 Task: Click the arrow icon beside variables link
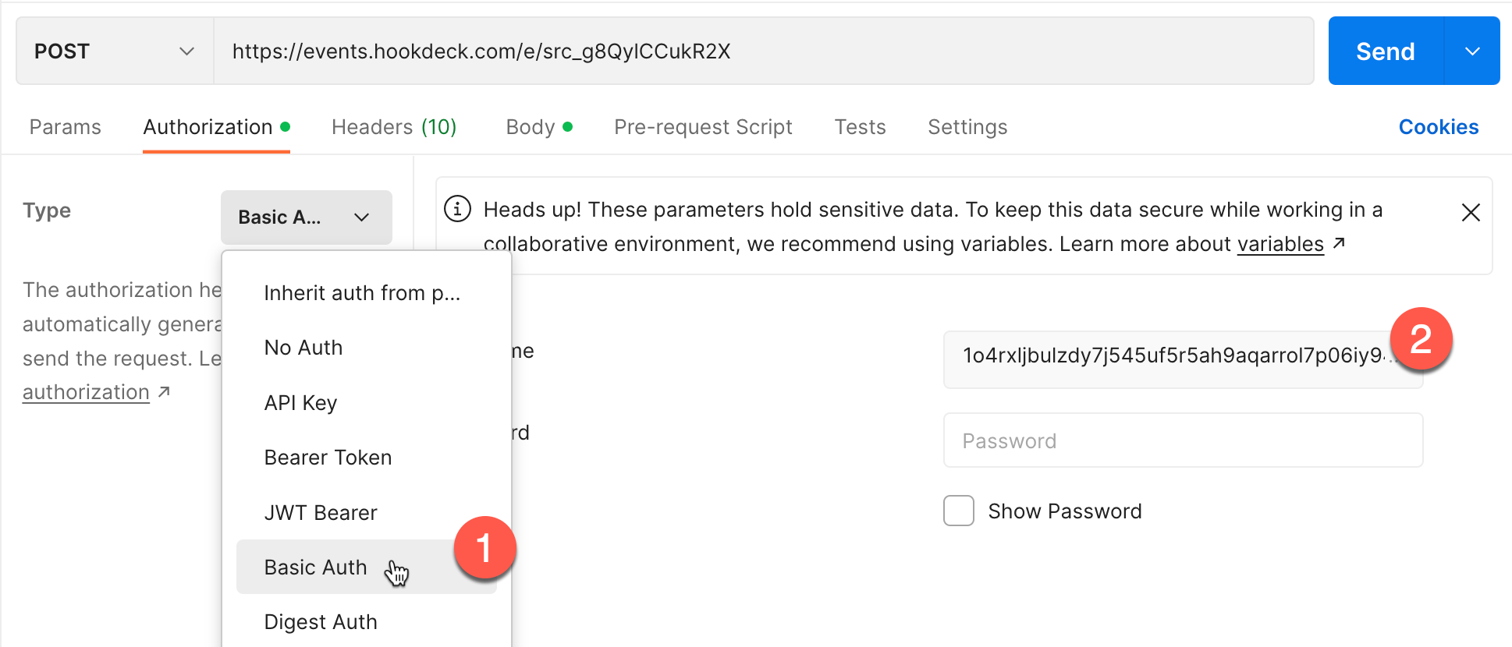[x=1339, y=243]
